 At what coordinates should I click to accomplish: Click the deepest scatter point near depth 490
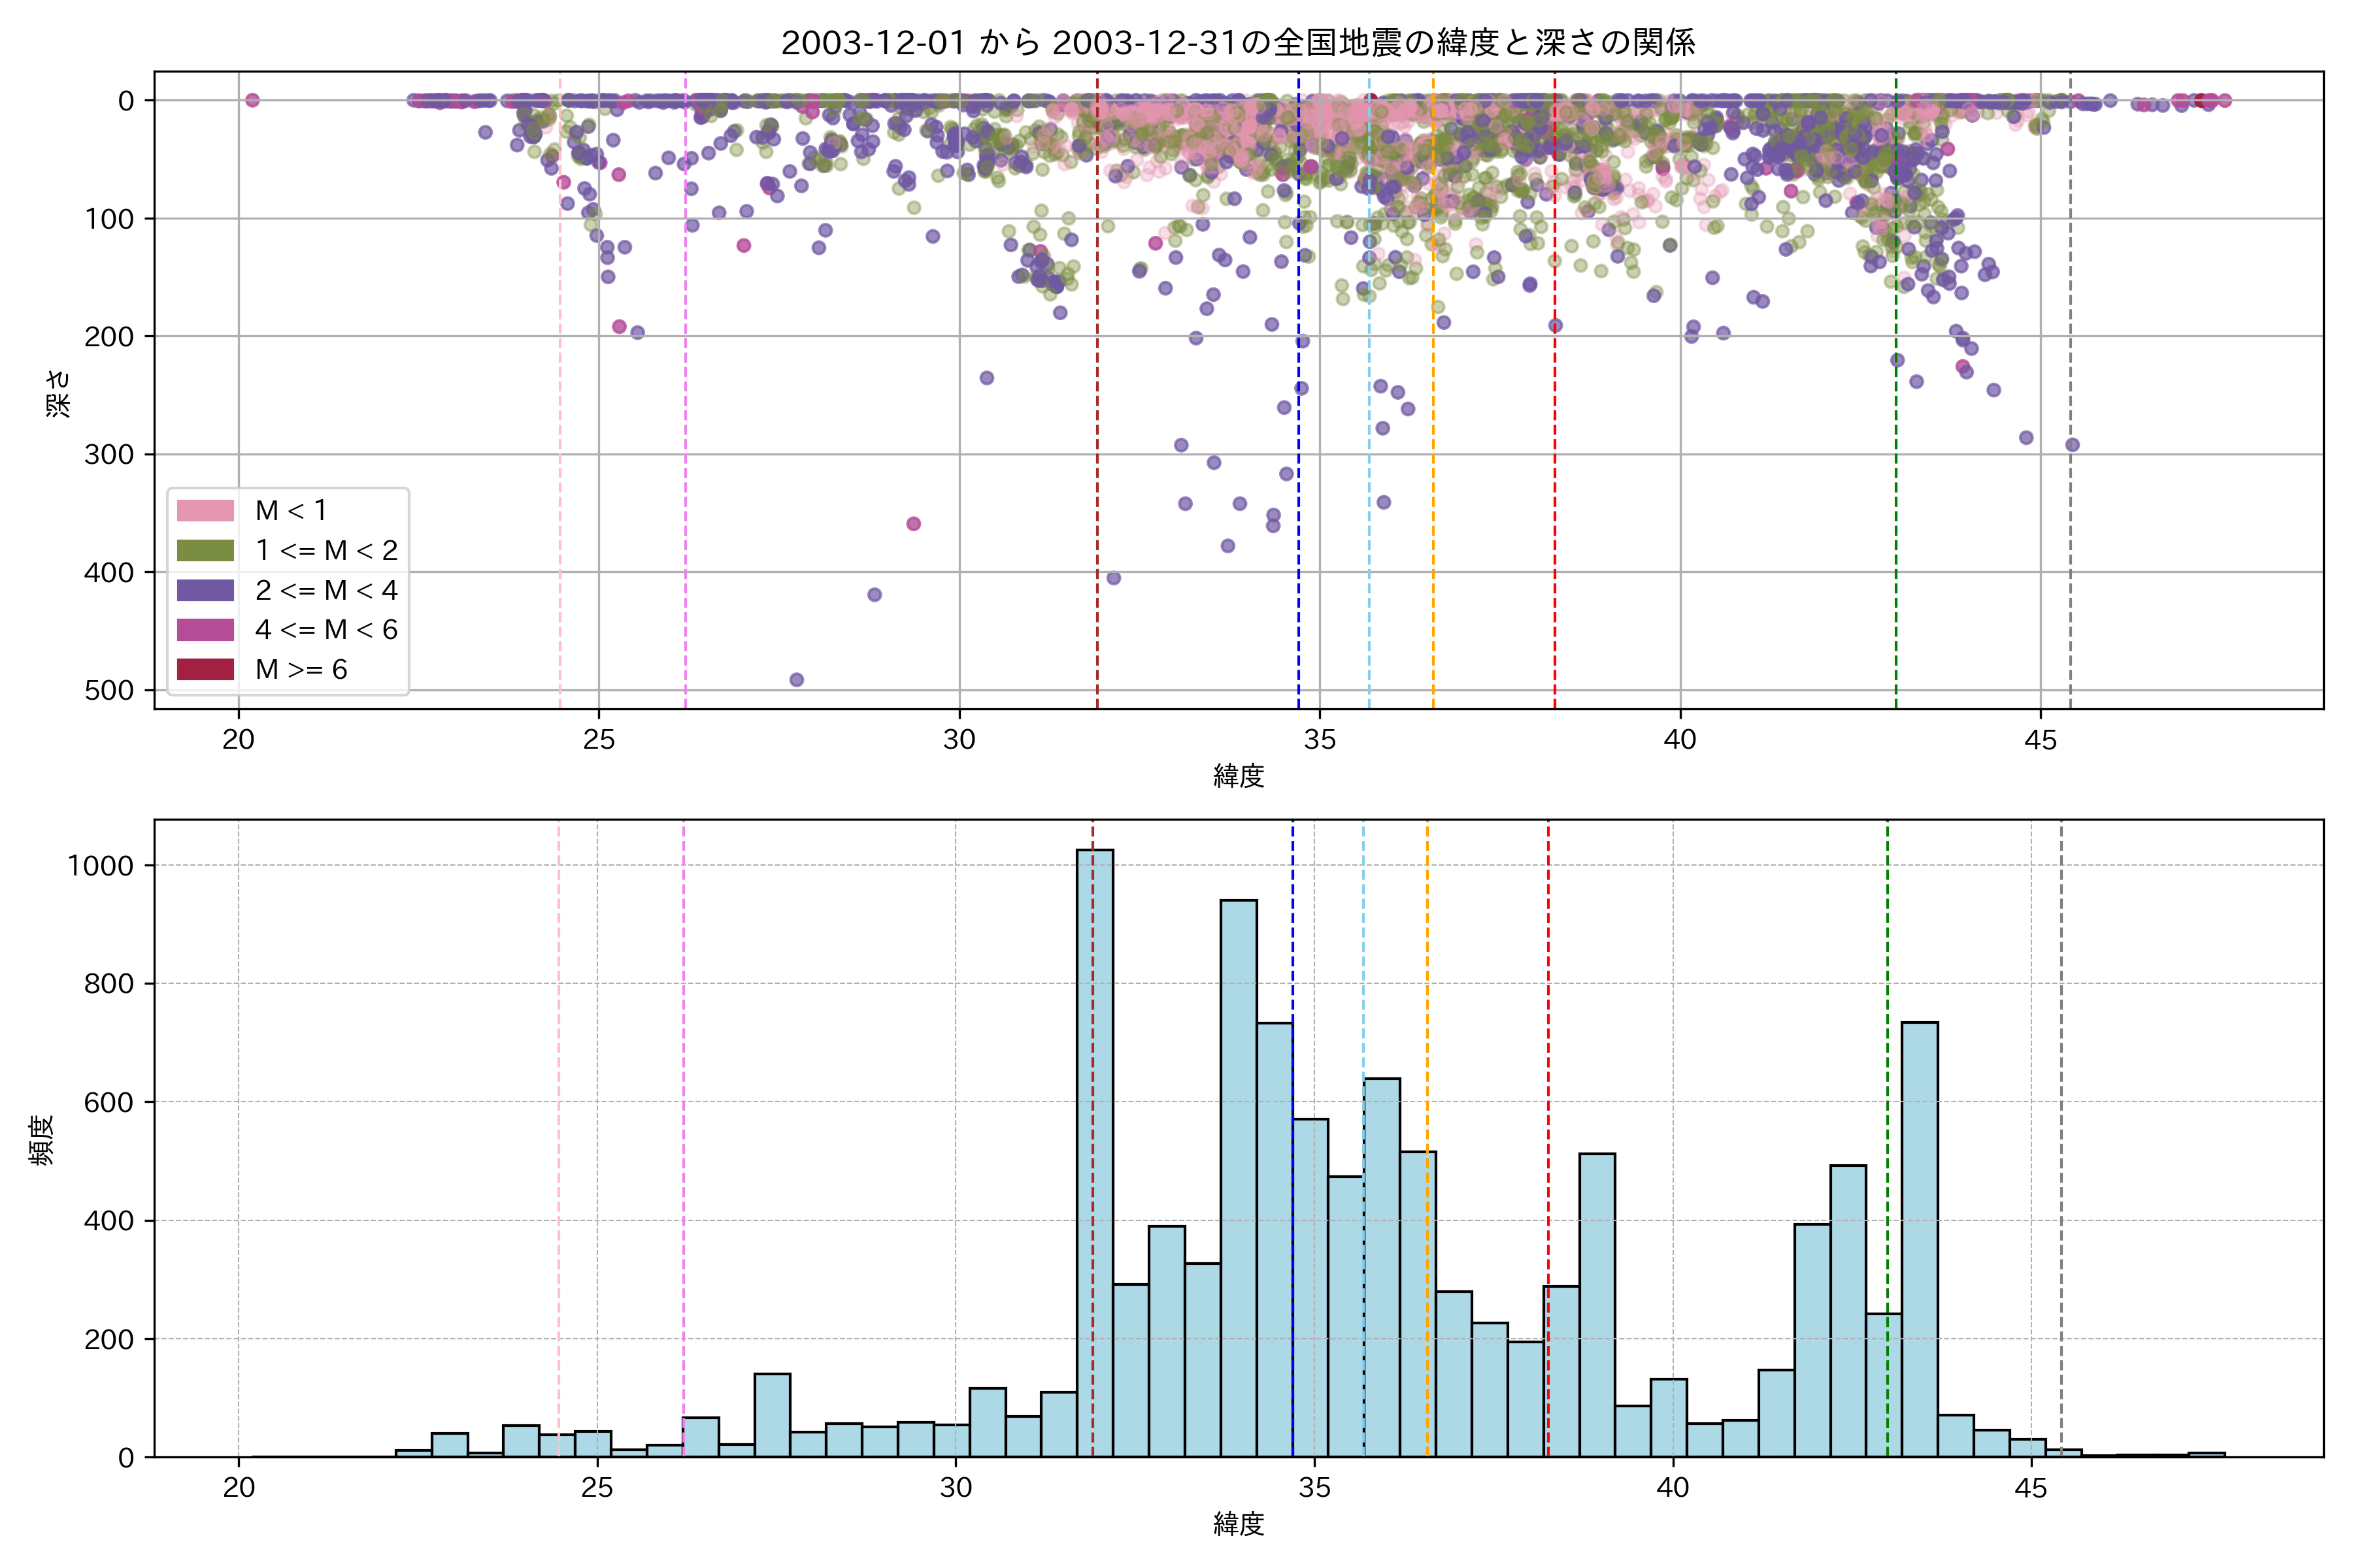[x=796, y=680]
